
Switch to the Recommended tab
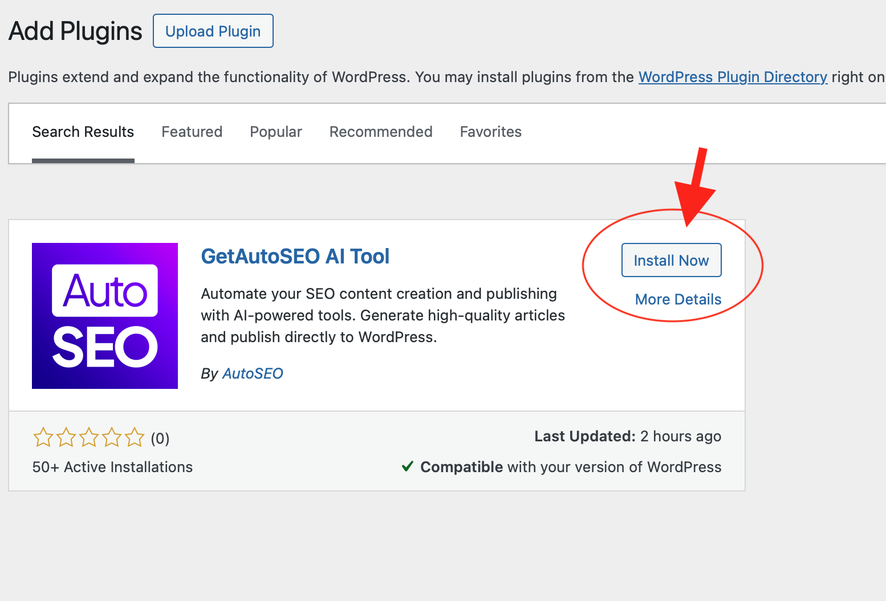(381, 132)
